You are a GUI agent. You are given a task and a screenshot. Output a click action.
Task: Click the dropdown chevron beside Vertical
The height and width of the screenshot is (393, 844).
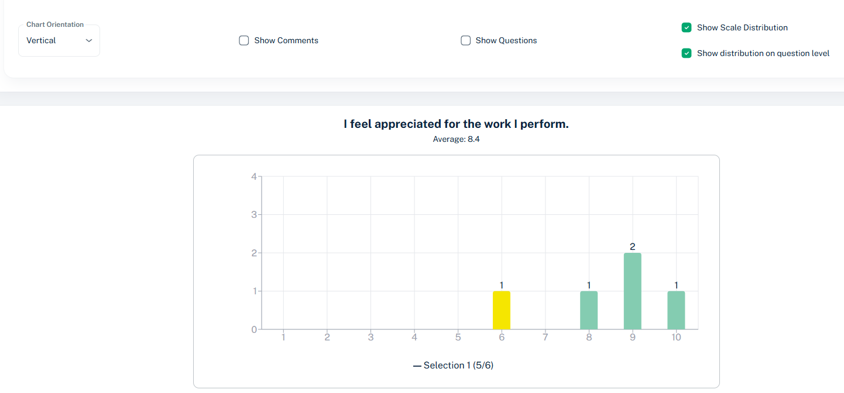tap(89, 41)
